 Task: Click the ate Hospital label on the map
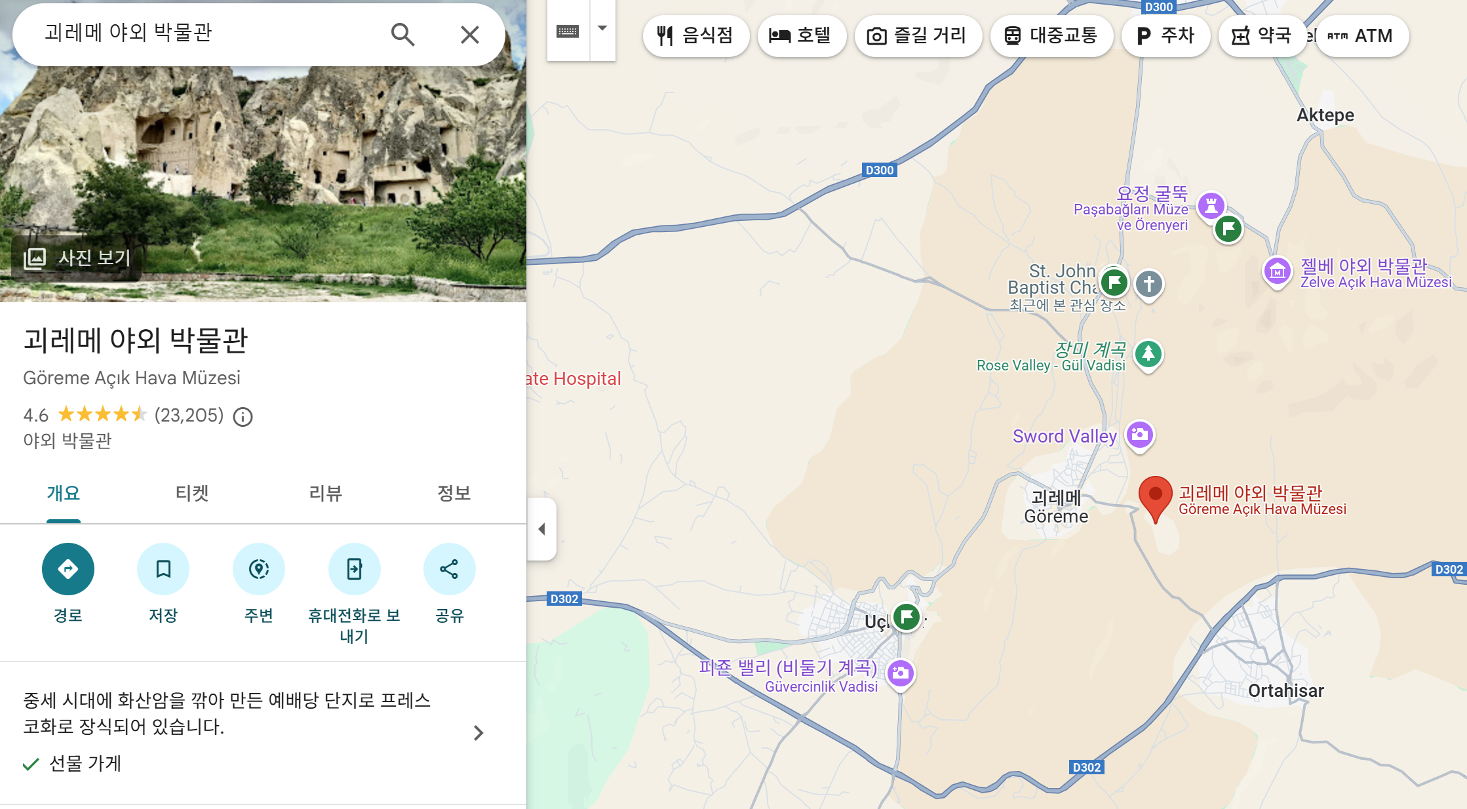click(x=574, y=379)
